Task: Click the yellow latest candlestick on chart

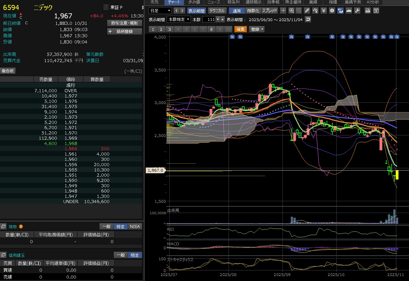Action: 397,174
